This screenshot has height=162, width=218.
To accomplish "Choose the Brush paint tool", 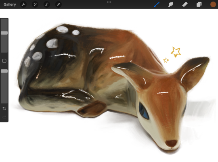I will click(x=157, y=4).
